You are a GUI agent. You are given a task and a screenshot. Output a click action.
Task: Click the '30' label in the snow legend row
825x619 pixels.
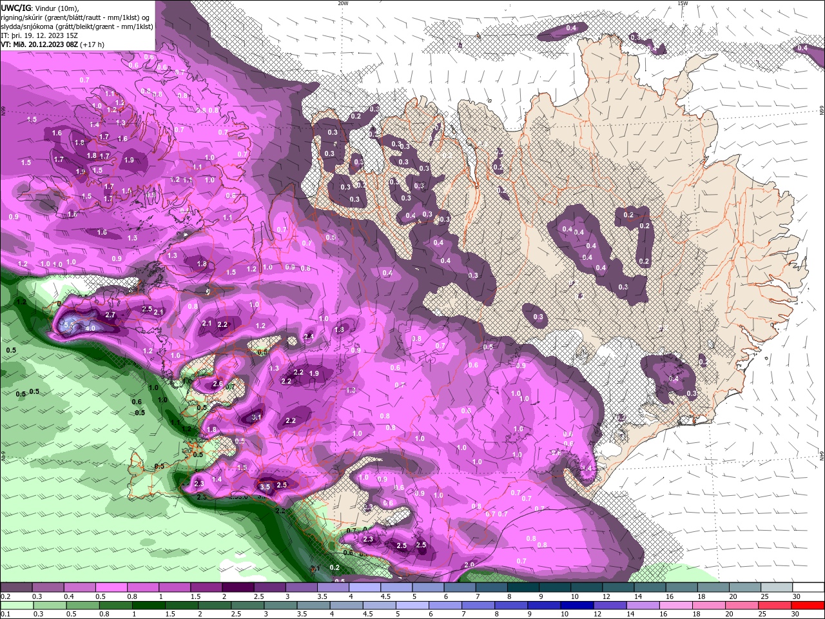[797, 596]
